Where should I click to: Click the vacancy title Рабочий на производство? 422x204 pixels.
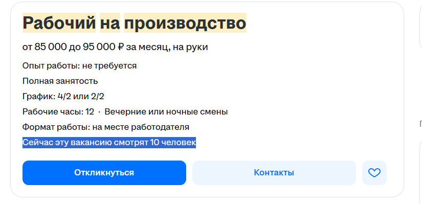pos(135,23)
